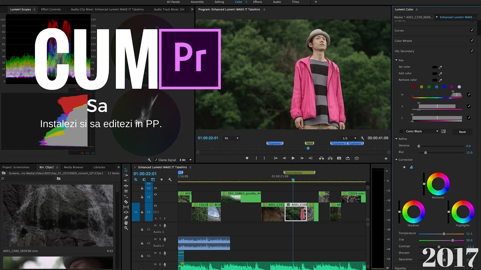481x270 pixels.
Task: Open the Fit zoom level dropdown
Action: (x=231, y=138)
